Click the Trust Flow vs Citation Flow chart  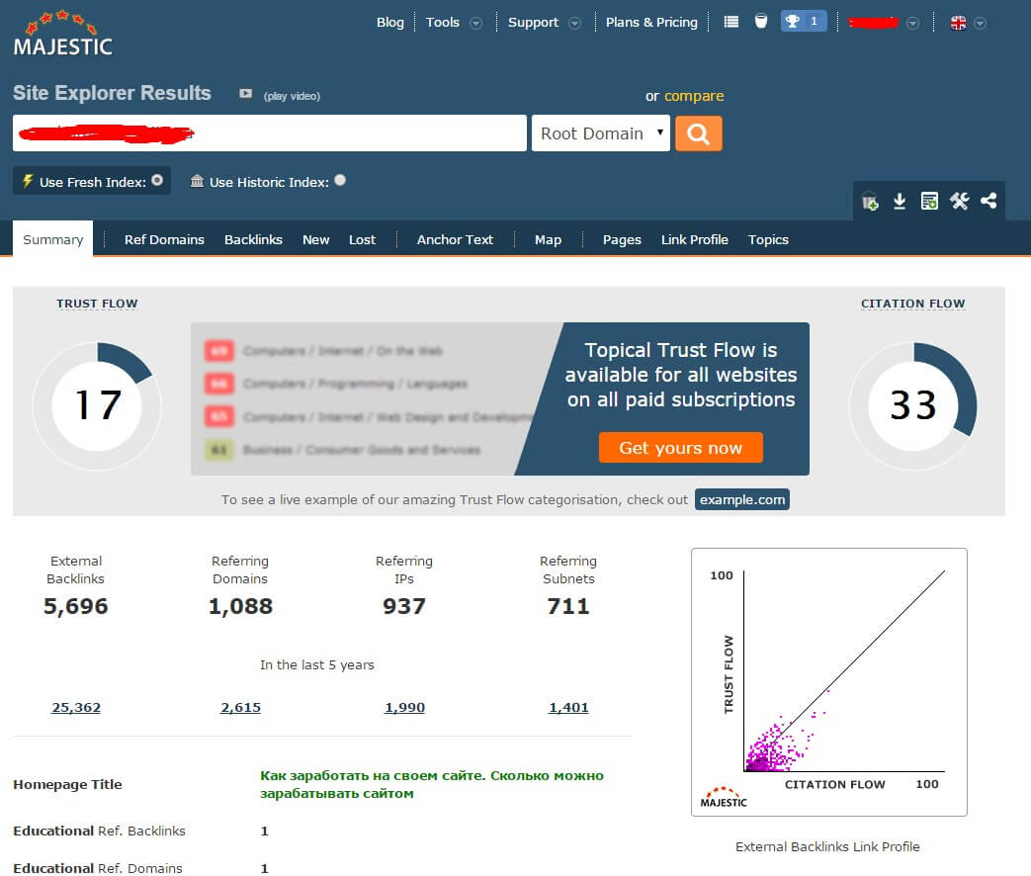coord(828,682)
